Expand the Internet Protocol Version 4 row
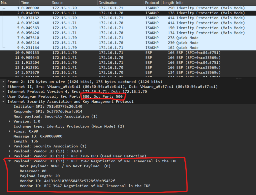This screenshot has height=195, width=256. (x=3, y=91)
